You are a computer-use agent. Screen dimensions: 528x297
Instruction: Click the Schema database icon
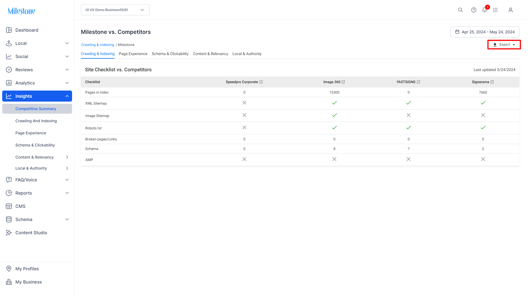pyautogui.click(x=9, y=219)
